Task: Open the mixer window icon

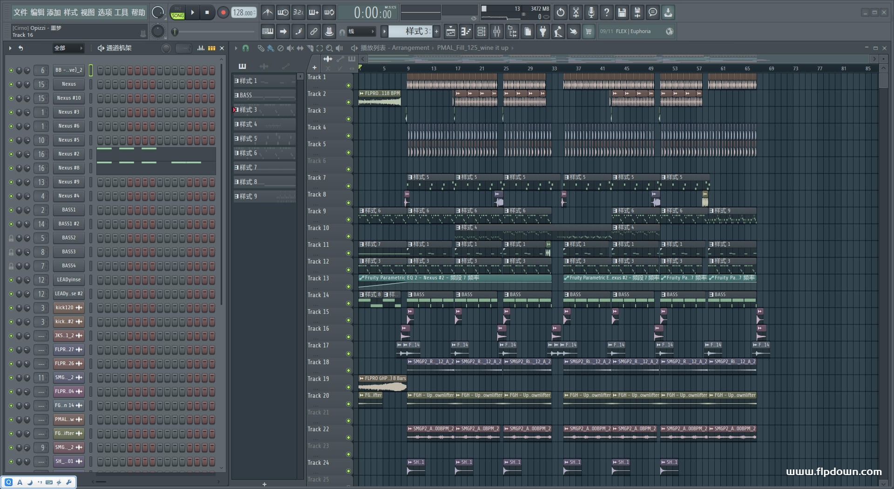Action: 497,32
